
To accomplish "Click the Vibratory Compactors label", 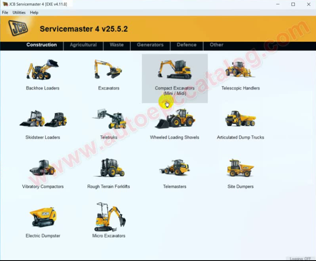I will [43, 187].
